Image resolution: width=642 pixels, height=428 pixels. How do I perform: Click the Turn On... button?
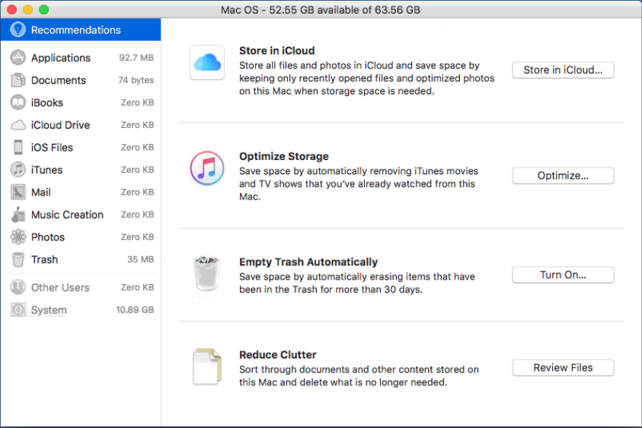coord(563,275)
